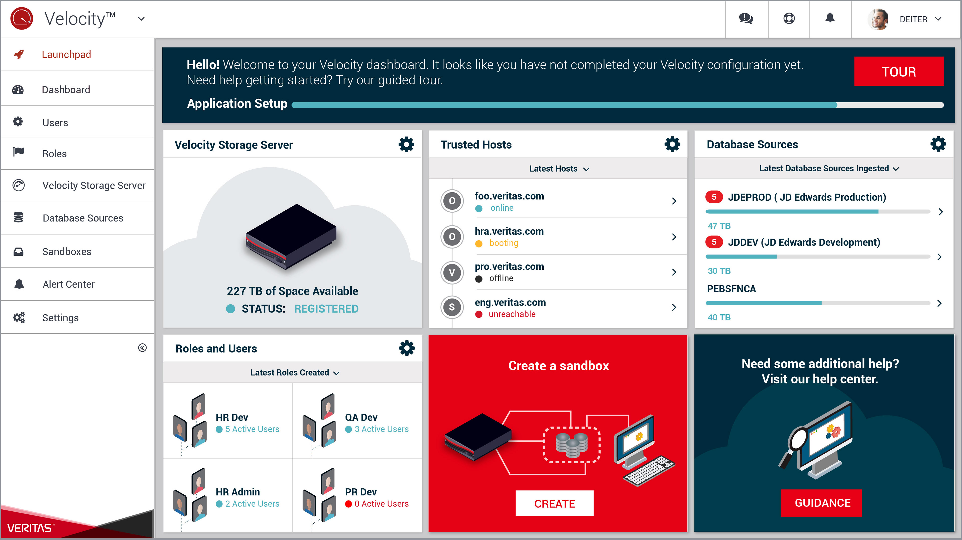Open Roles and Users card settings gear

[x=407, y=348]
